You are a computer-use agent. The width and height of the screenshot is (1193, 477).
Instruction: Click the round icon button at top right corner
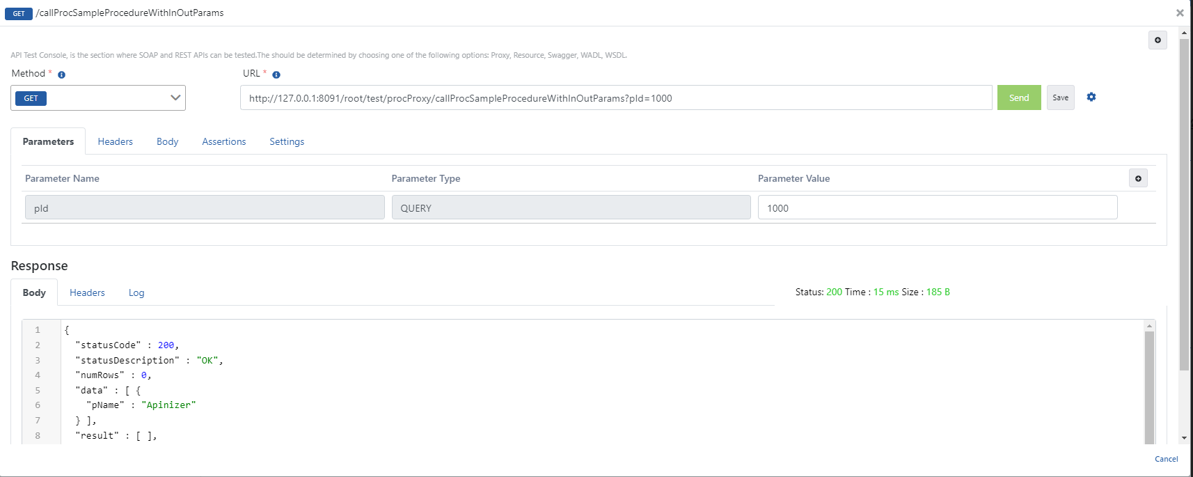click(1158, 40)
